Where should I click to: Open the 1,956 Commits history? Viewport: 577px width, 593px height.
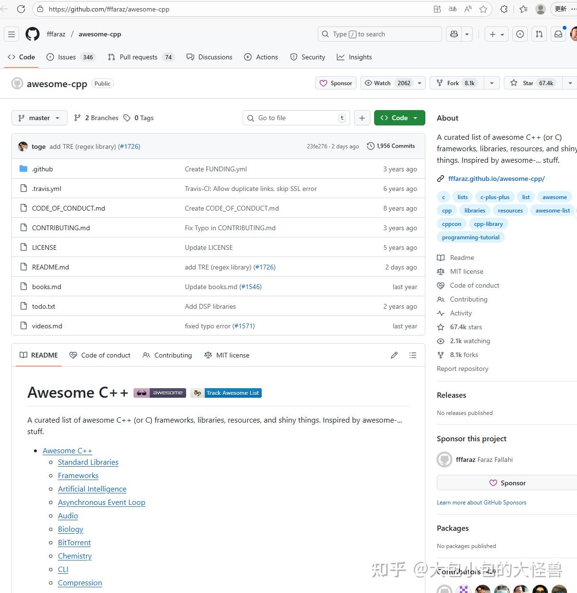pyautogui.click(x=391, y=146)
